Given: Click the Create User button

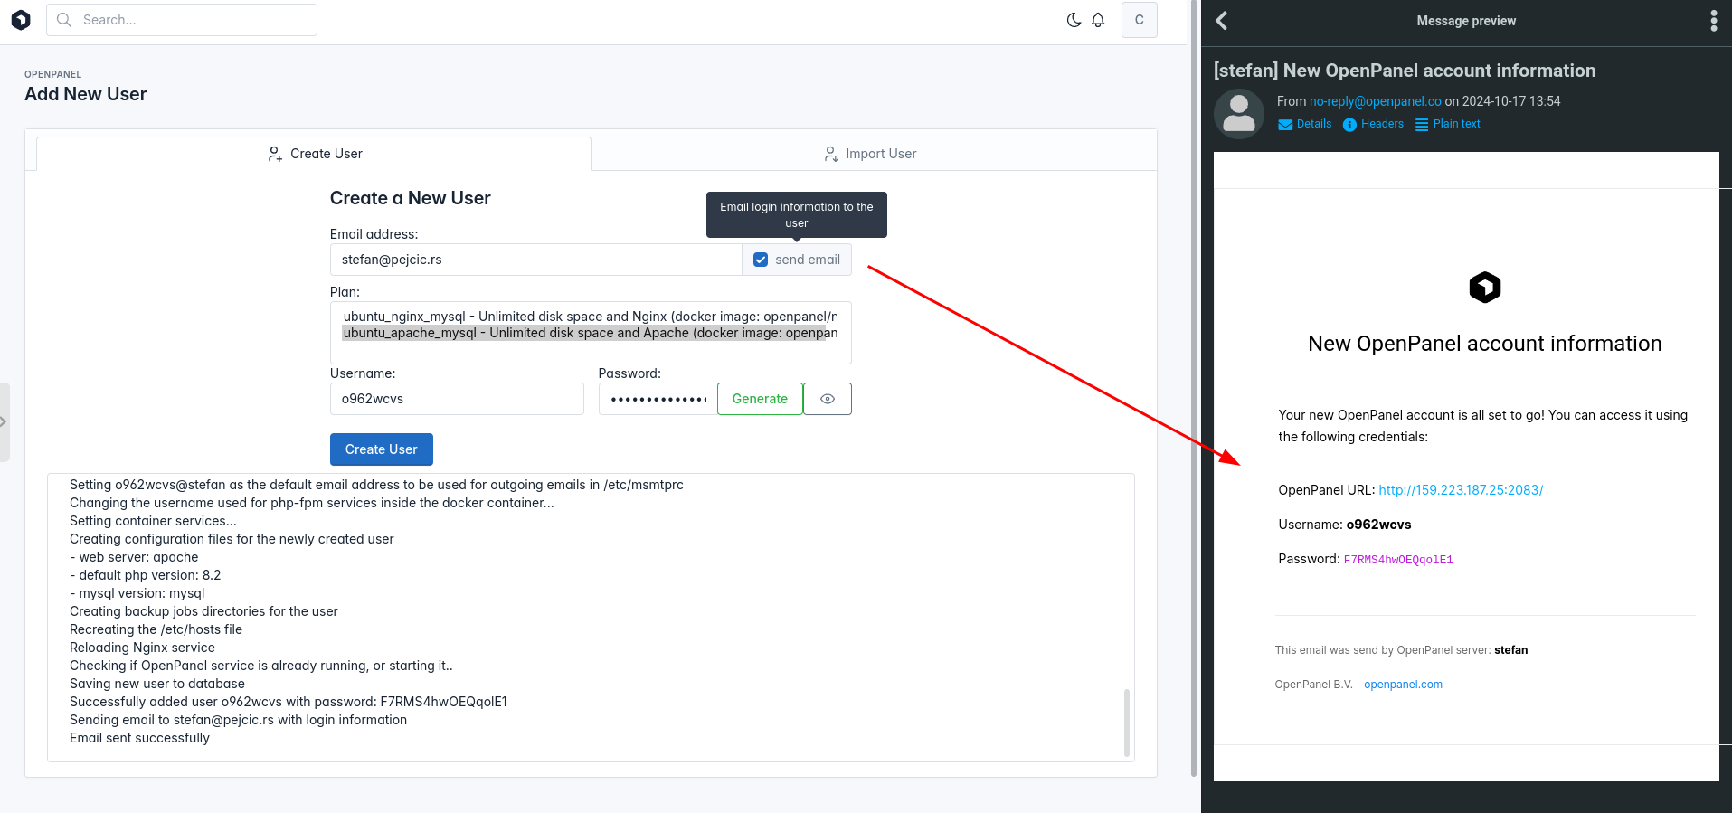Looking at the screenshot, I should (x=381, y=449).
